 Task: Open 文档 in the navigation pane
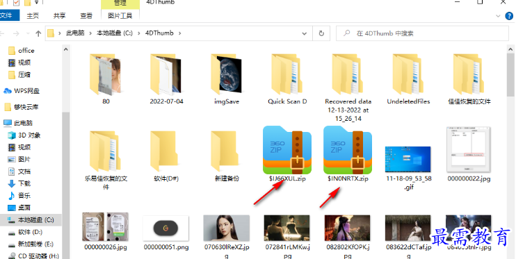point(19,172)
